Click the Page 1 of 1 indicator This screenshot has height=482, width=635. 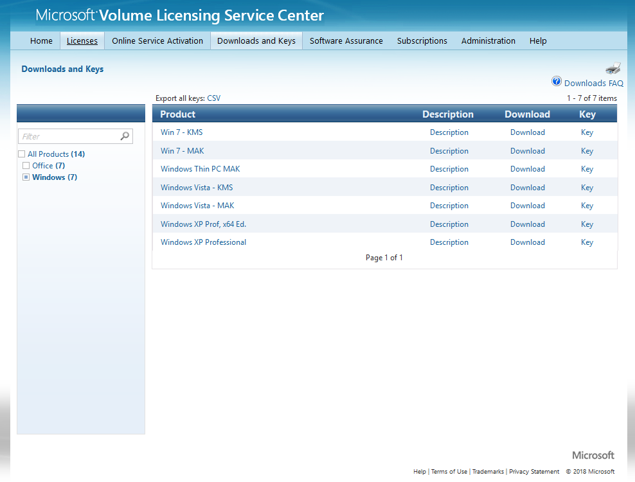coord(384,258)
